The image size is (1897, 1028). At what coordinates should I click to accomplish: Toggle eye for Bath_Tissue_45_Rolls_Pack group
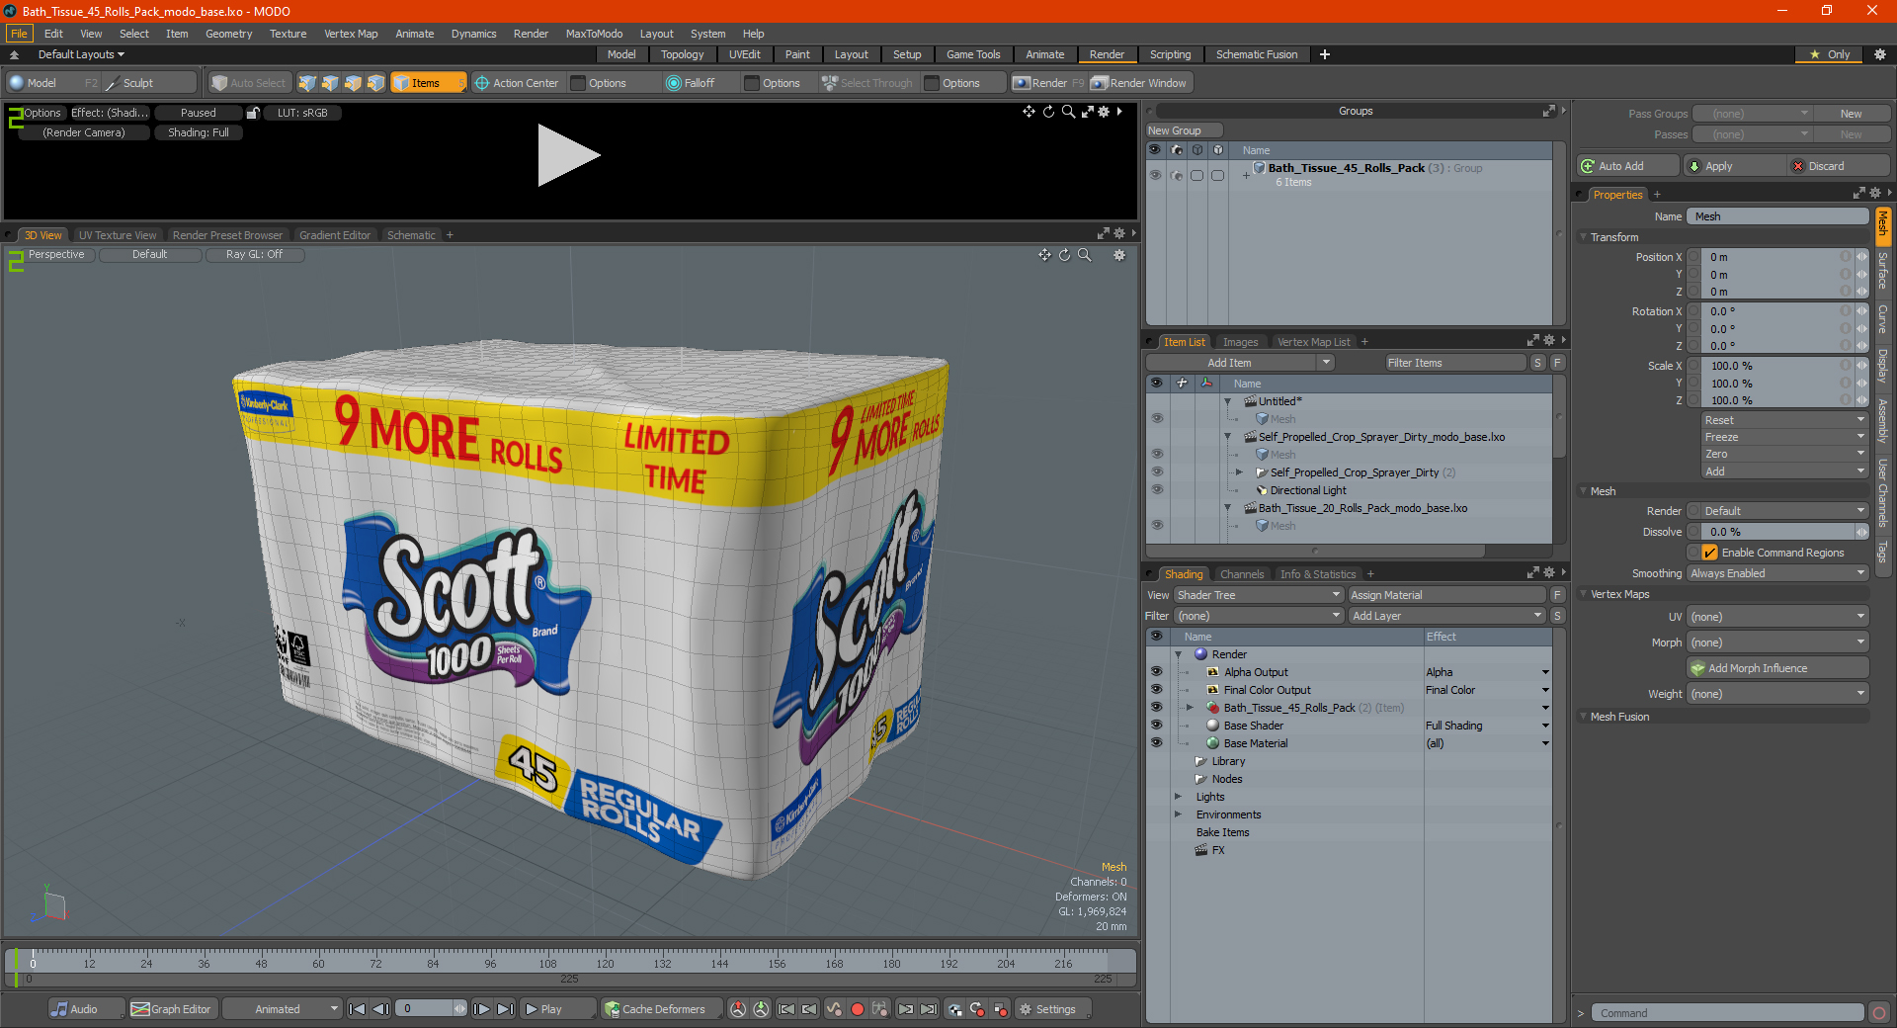pos(1155,175)
